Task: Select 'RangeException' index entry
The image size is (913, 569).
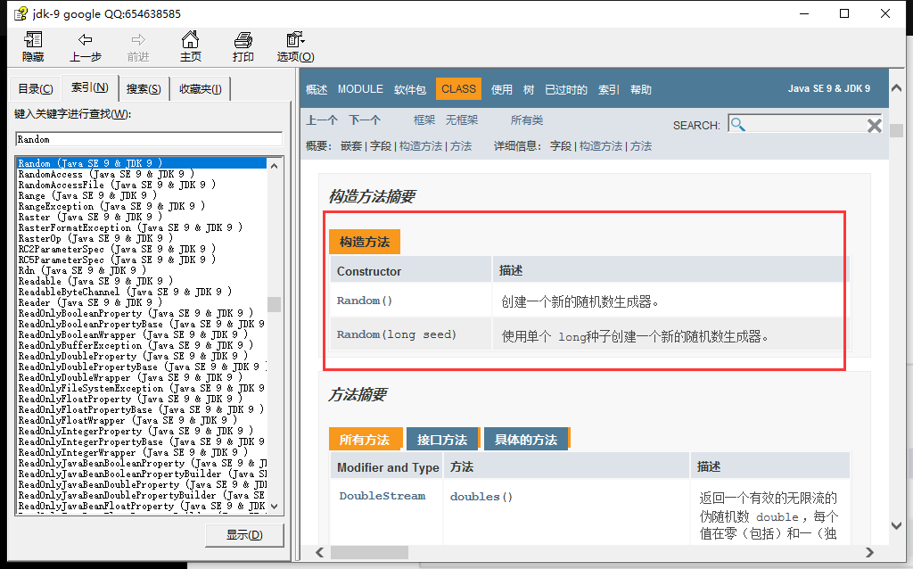Action: 111,206
